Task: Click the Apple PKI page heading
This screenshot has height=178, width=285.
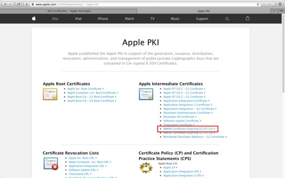Action: (141, 42)
